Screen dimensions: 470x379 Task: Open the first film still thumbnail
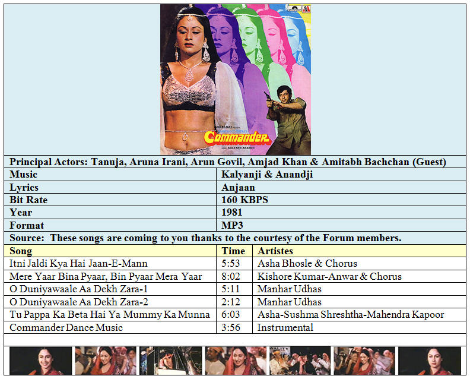[41, 361]
